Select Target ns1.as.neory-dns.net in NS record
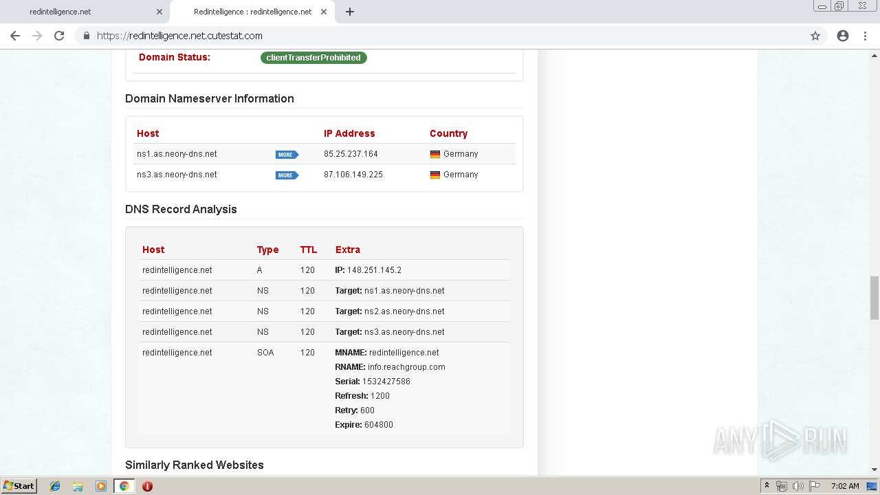The width and height of the screenshot is (880, 495). (x=404, y=291)
